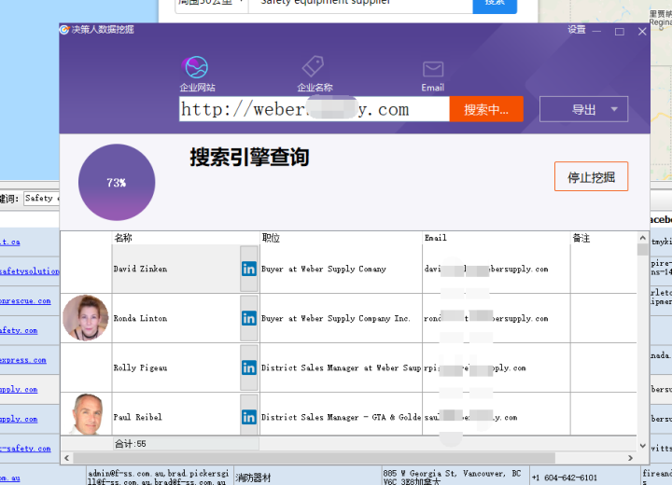Open the radius dropdown in background window
This screenshot has height=485, width=672.
coord(212,5)
